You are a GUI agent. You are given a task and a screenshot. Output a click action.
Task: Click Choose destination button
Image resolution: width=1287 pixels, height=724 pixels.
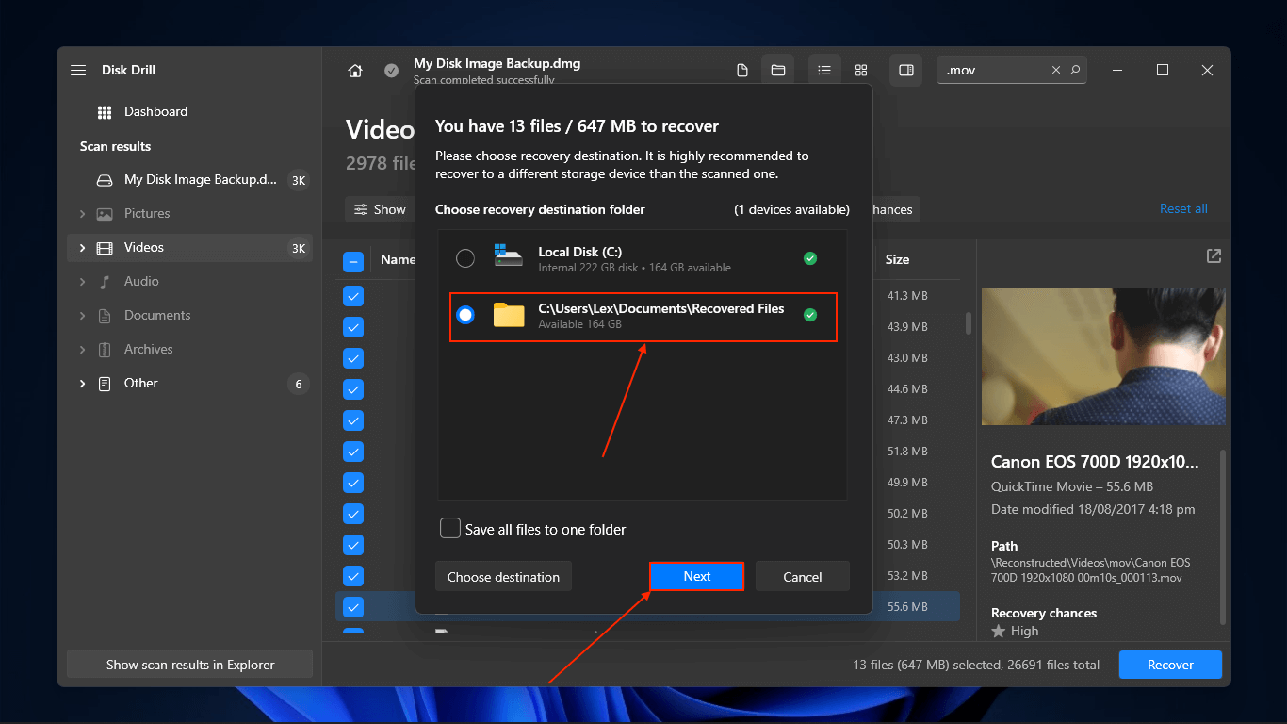click(x=503, y=576)
